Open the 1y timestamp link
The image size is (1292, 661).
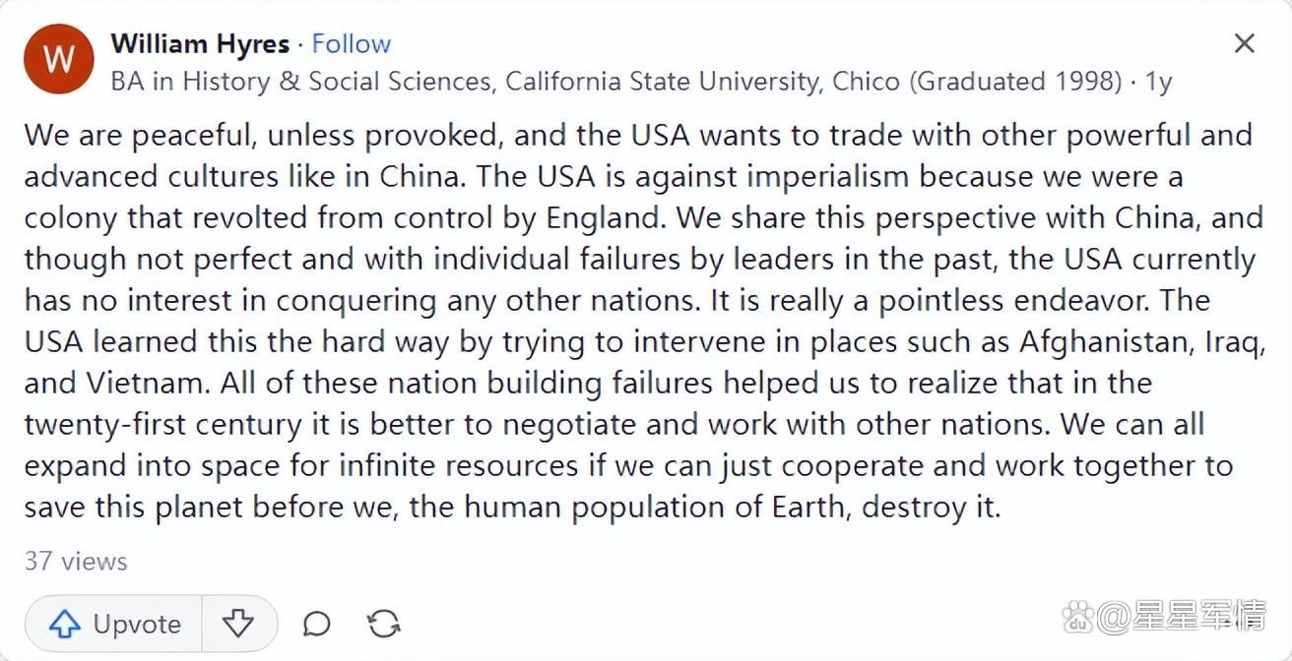click(x=1159, y=81)
